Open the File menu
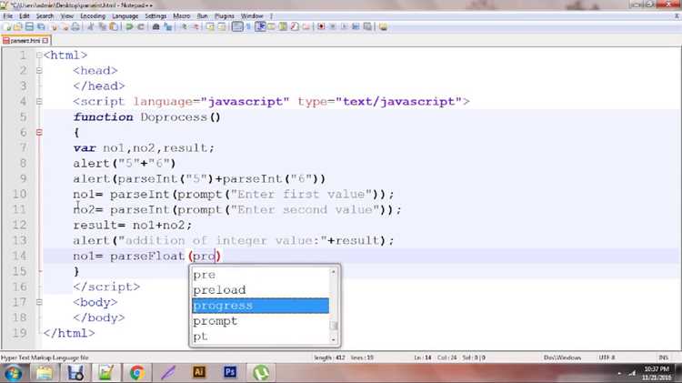 click(8, 16)
